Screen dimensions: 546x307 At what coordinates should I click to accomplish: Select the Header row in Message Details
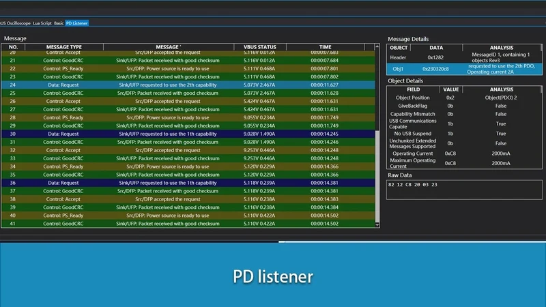coord(464,57)
